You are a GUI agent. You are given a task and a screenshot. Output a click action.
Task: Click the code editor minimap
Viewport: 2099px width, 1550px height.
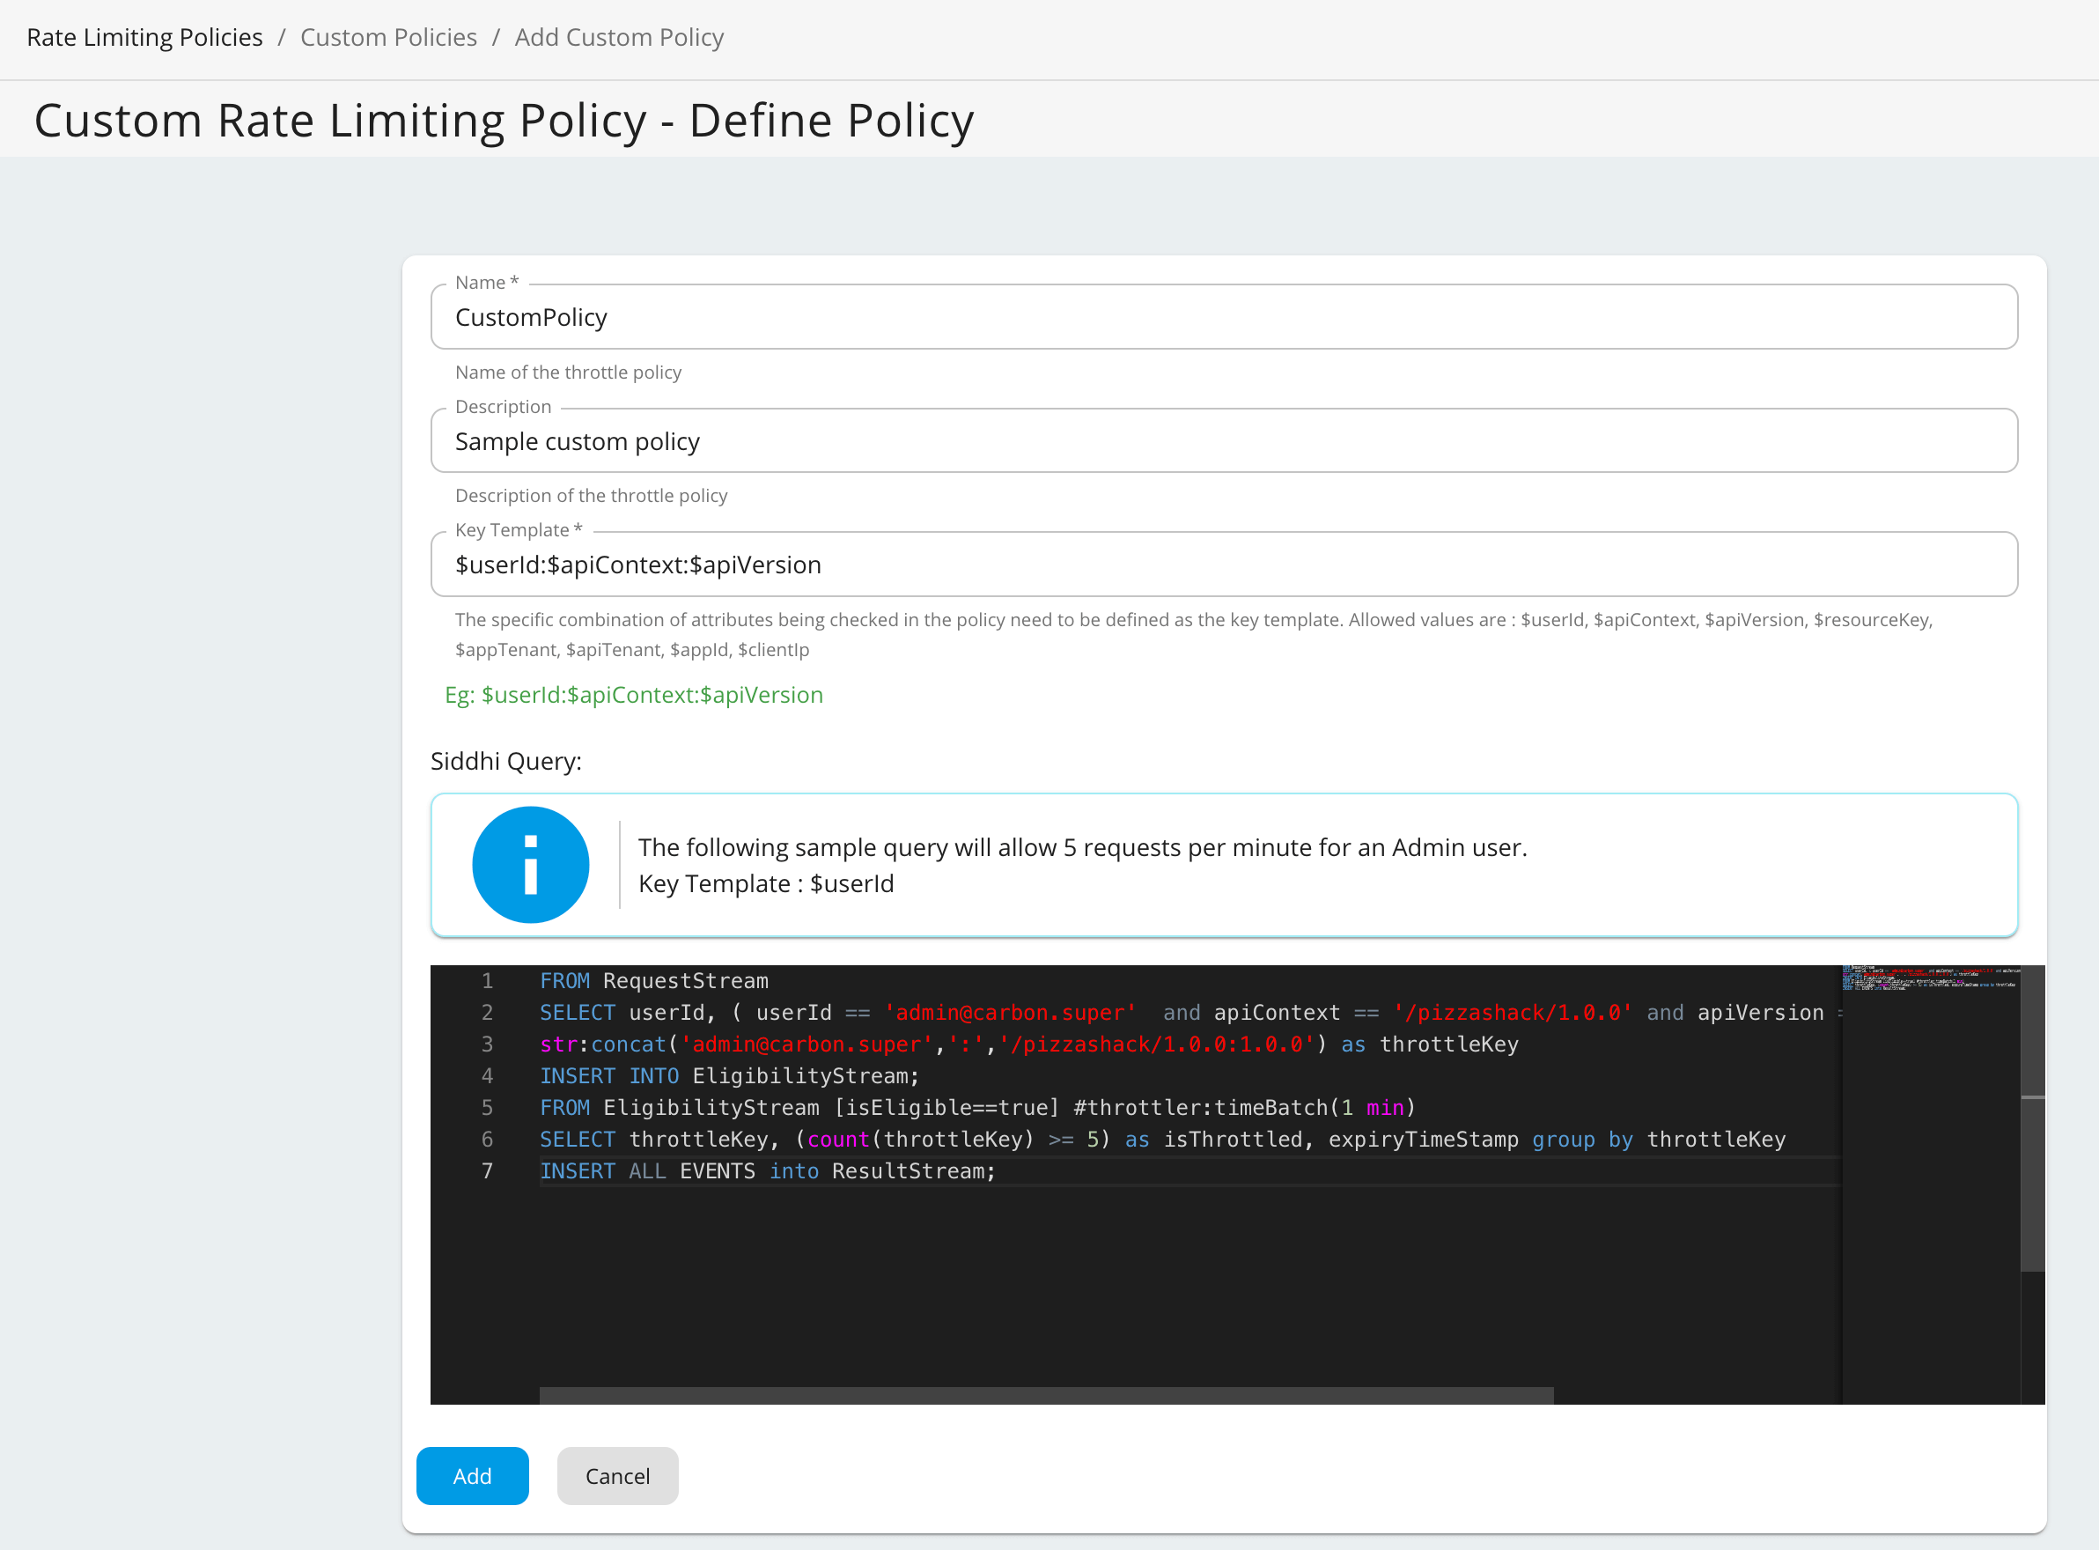tap(1930, 1185)
